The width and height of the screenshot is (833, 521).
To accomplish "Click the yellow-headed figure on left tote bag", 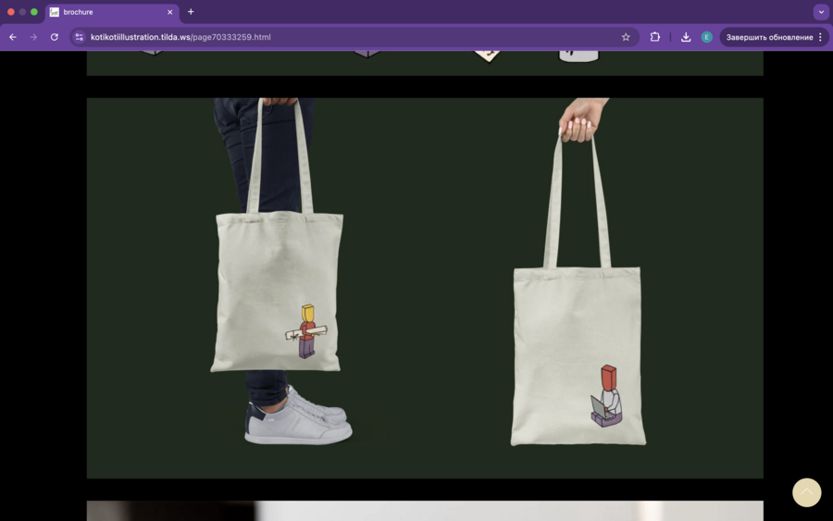I will click(306, 331).
